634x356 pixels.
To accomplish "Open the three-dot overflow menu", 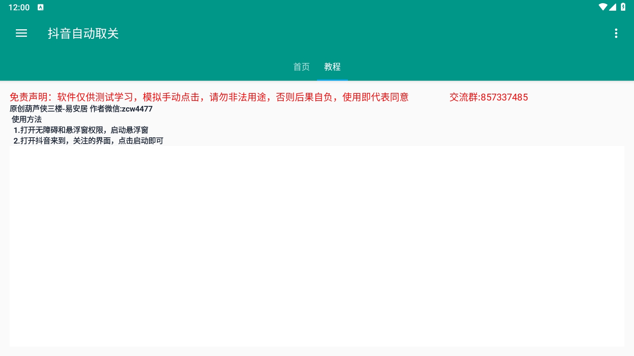I will click(616, 34).
